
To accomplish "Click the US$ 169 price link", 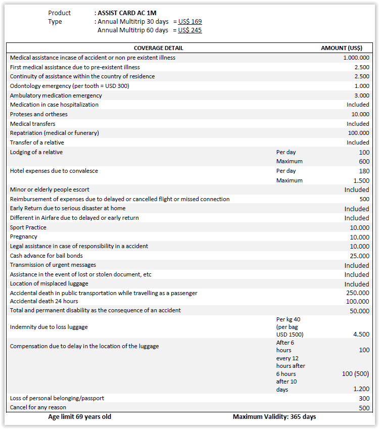I will (190, 21).
